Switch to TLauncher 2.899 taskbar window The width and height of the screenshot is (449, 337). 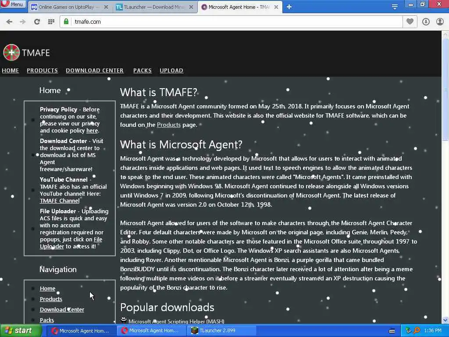click(221, 331)
